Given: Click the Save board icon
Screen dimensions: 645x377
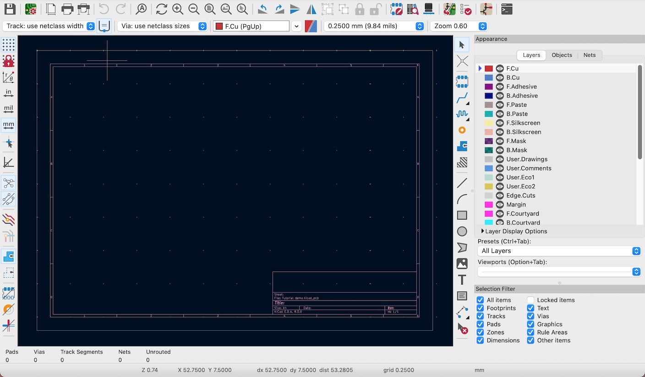Looking at the screenshot, I should pyautogui.click(x=10, y=9).
